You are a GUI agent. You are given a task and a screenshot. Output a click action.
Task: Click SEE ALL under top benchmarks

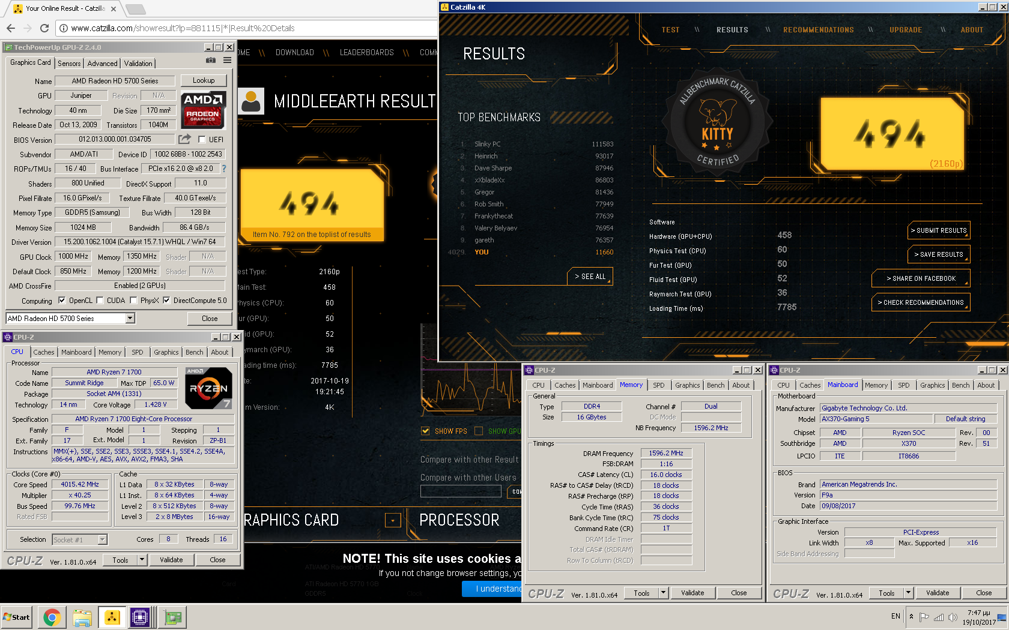[x=590, y=276]
